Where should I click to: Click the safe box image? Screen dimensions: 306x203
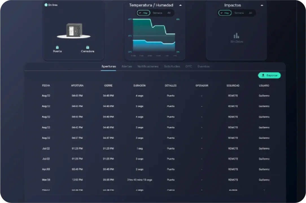pyautogui.click(x=74, y=31)
